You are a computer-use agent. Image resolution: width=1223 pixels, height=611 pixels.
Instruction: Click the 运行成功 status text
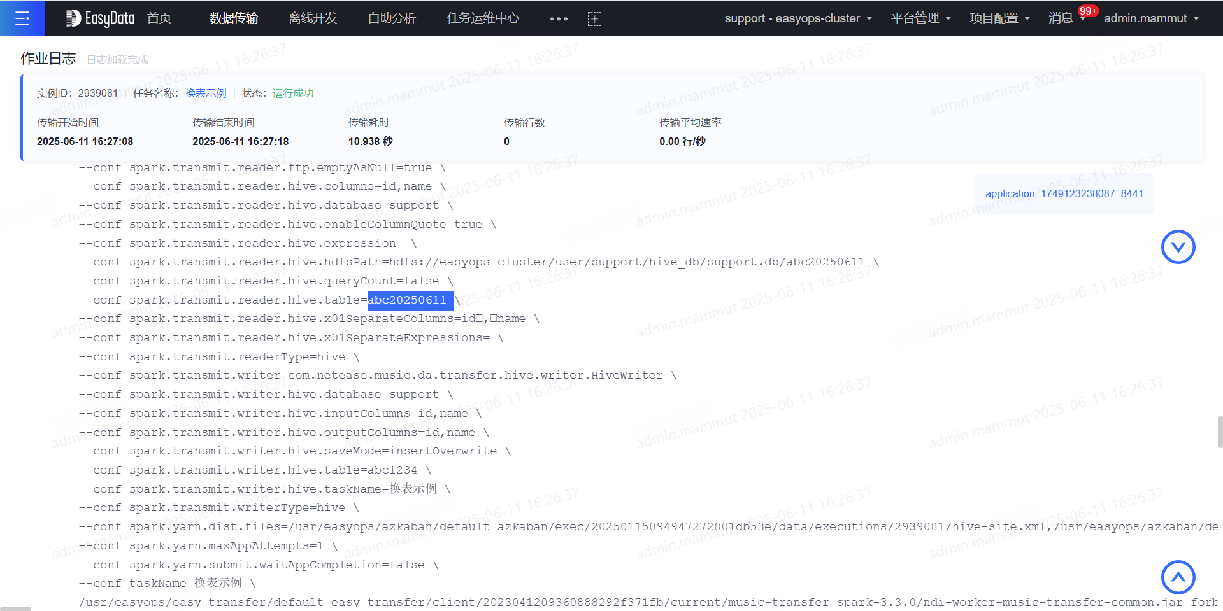293,93
